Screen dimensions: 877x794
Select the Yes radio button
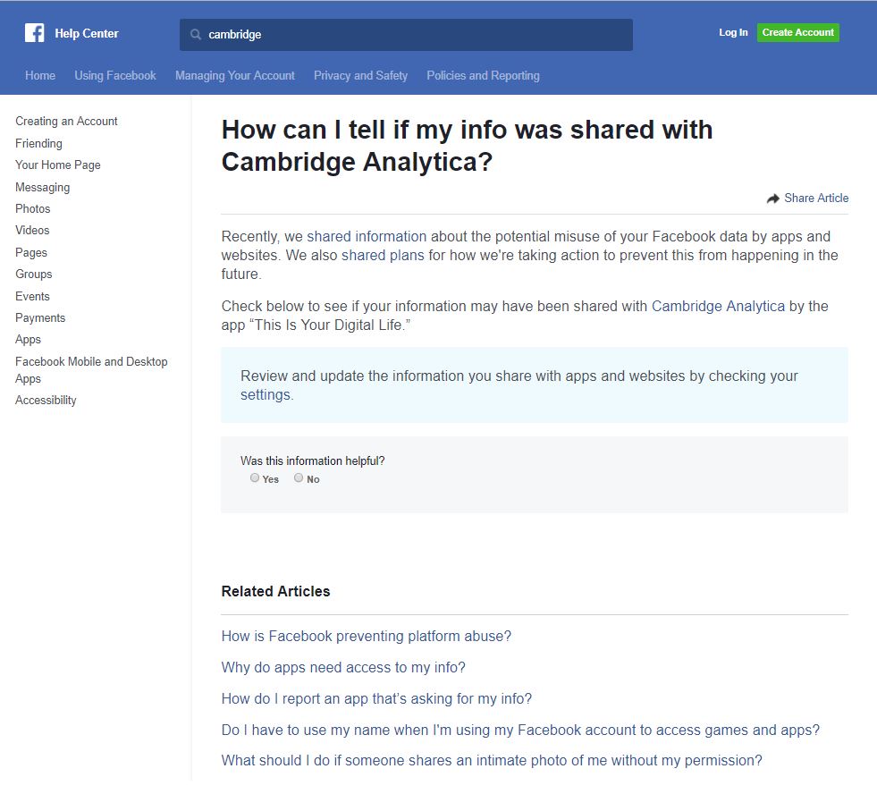[x=255, y=478]
